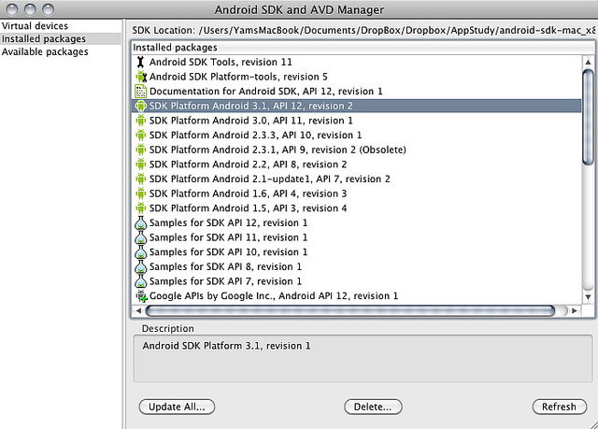The width and height of the screenshot is (598, 429).
Task: Click the horizontal scrollbar right arrow
Action: pos(575,311)
